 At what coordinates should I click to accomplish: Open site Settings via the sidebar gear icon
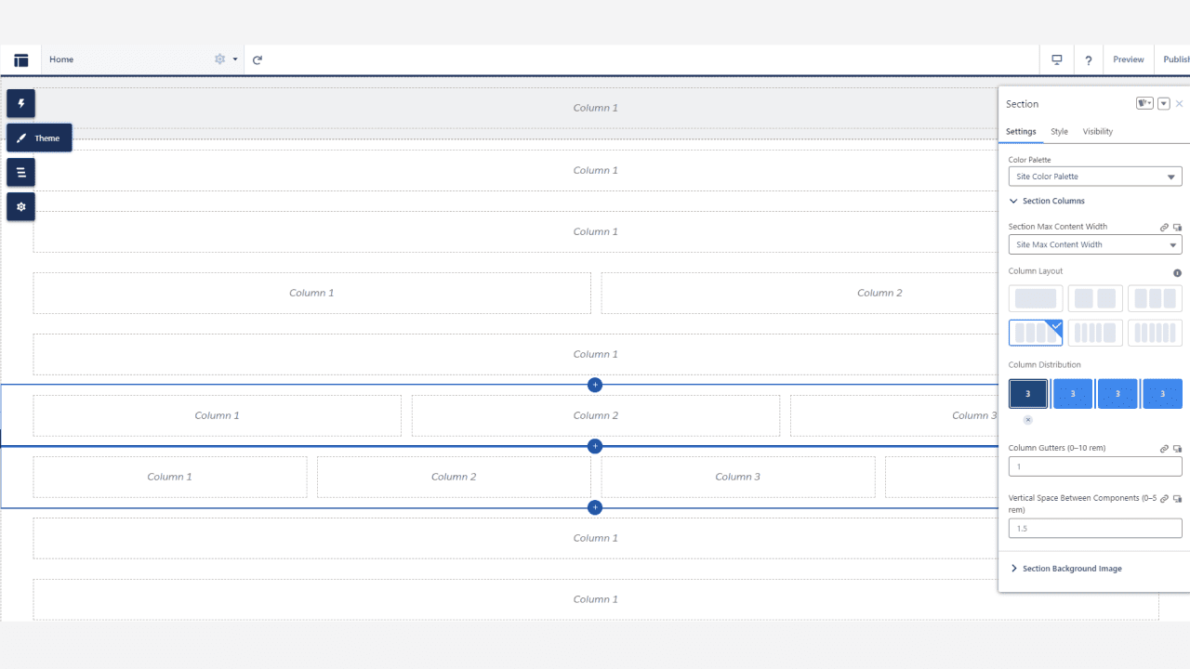pos(20,206)
